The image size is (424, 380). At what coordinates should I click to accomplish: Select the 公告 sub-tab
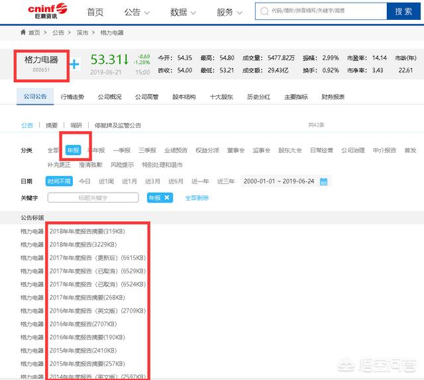(27, 125)
